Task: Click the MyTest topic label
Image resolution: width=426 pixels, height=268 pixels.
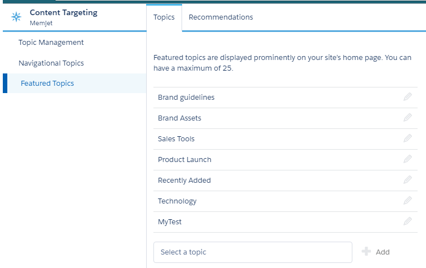Action: coord(170,222)
